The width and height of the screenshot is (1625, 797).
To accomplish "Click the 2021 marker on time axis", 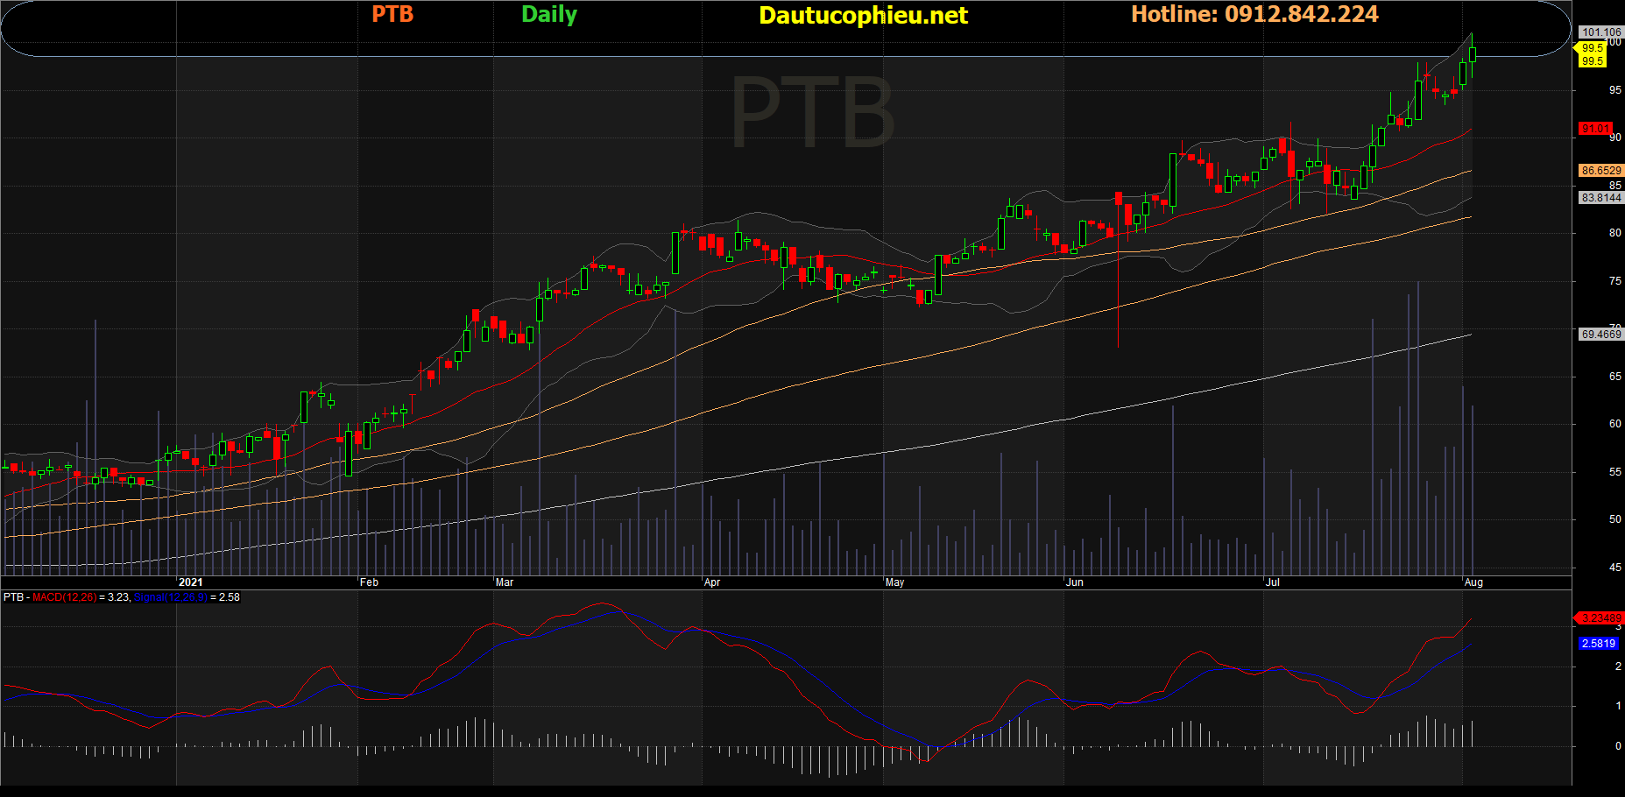I will coord(190,582).
